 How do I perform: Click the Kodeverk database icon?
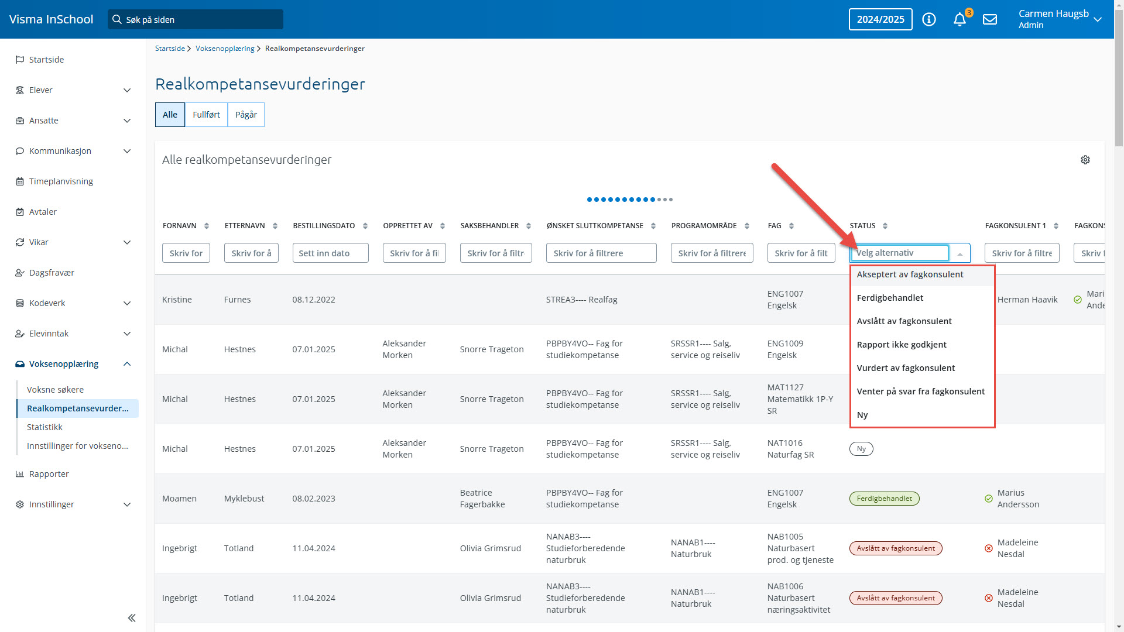[20, 303]
